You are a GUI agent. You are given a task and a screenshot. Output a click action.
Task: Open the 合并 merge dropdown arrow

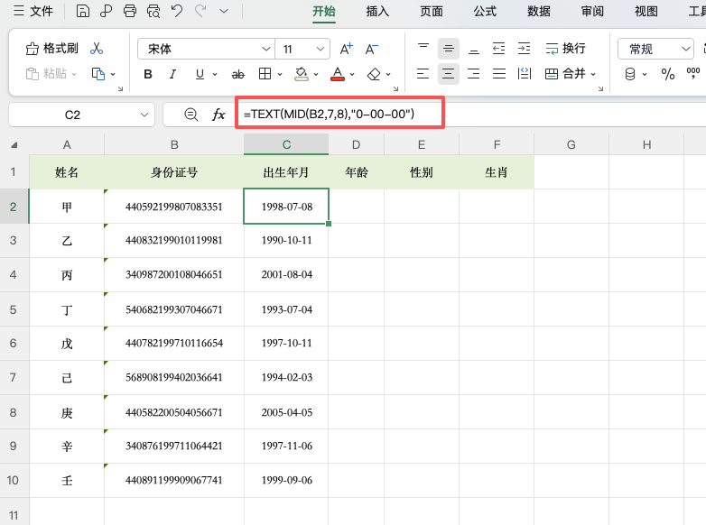[x=593, y=74]
